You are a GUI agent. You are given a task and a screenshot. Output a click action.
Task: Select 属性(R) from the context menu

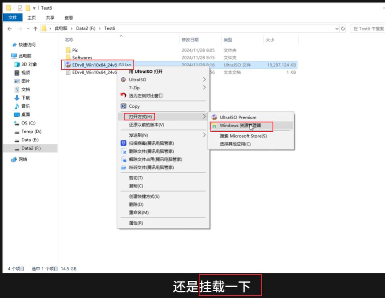tap(136, 223)
